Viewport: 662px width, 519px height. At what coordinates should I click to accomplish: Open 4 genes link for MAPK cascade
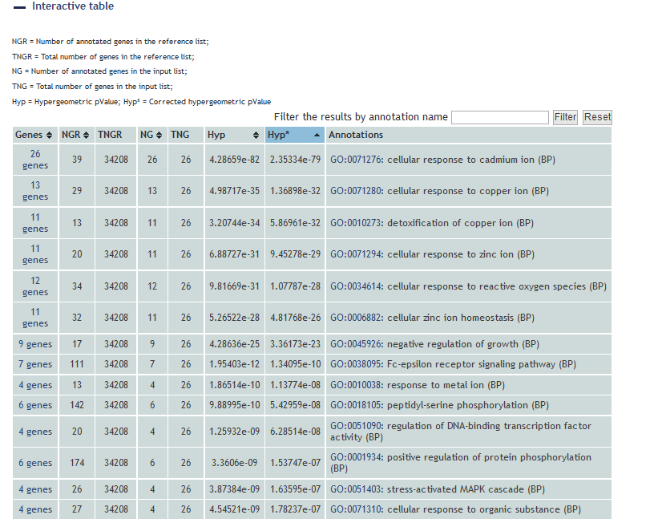(x=35, y=489)
